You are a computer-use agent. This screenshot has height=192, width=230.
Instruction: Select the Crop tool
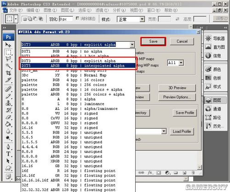coord(8,73)
